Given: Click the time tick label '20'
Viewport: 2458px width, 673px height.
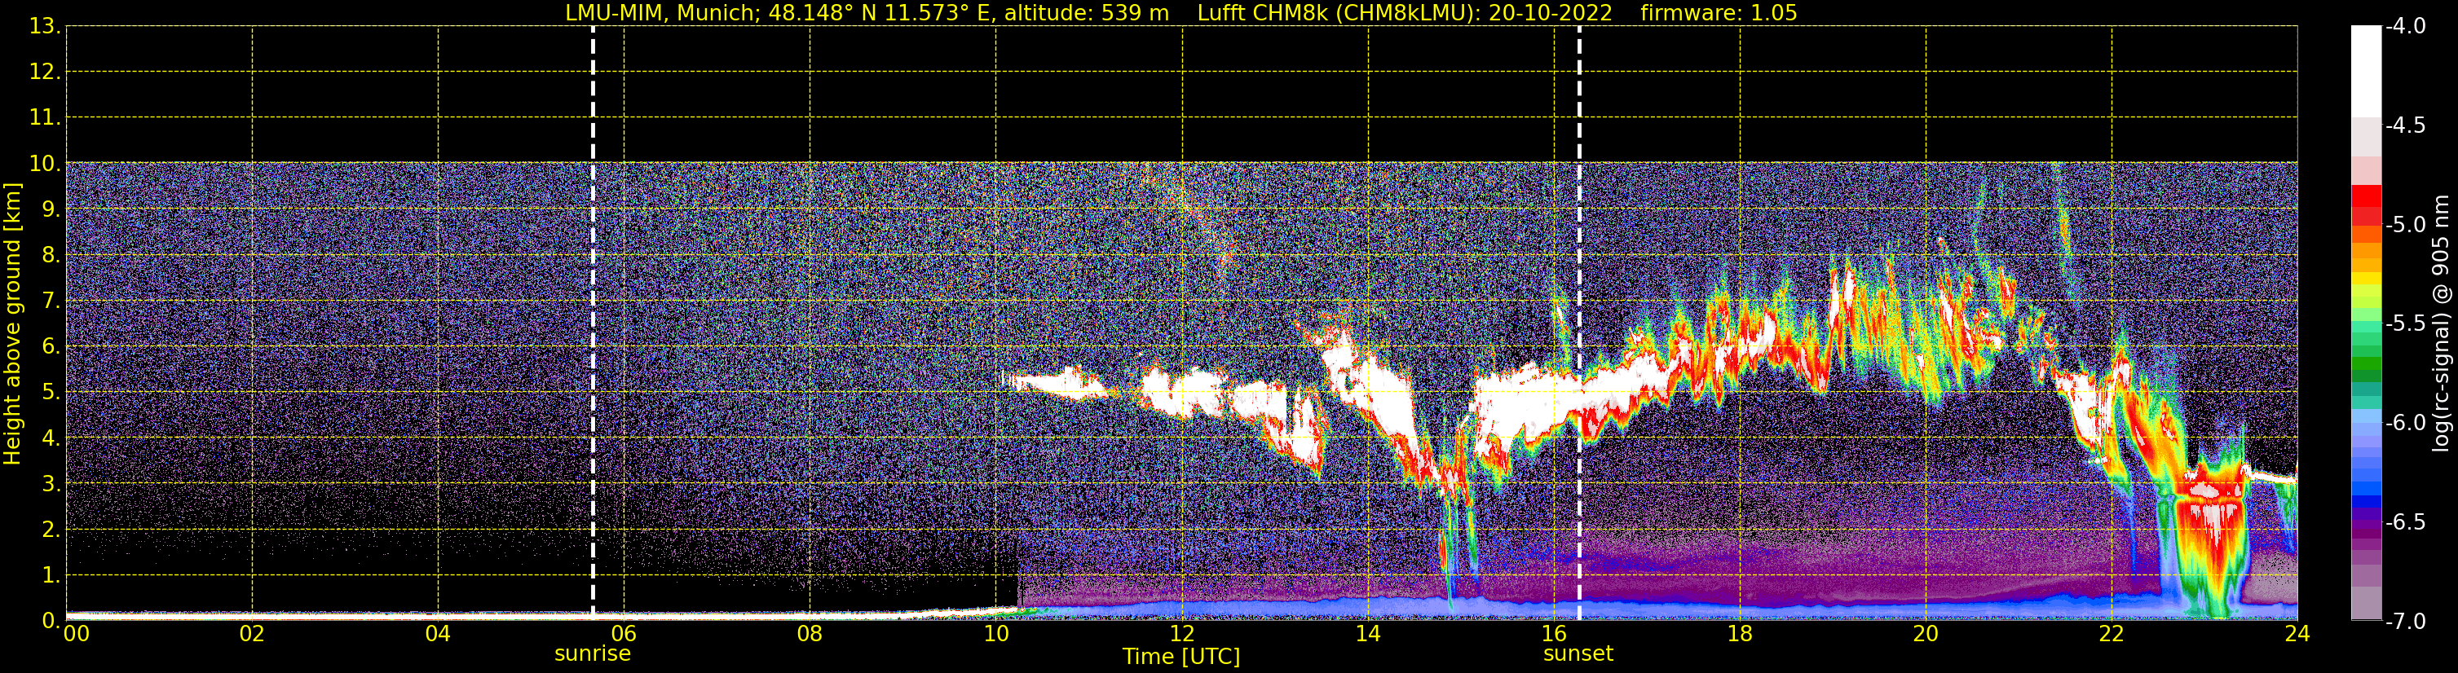Looking at the screenshot, I should (x=1926, y=634).
